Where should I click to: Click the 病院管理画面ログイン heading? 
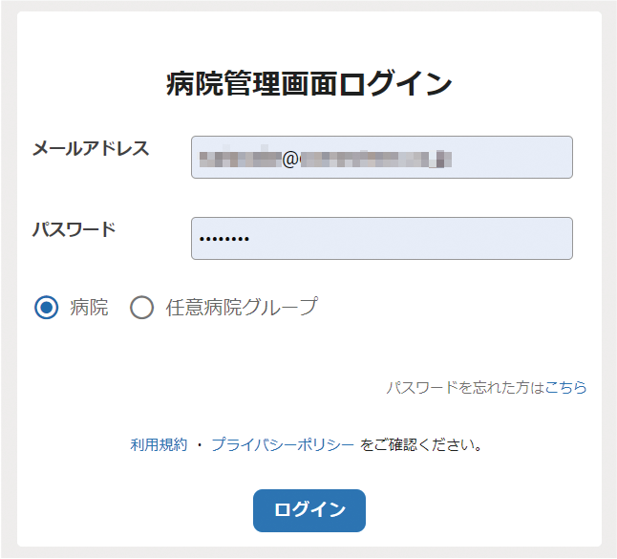(x=308, y=83)
